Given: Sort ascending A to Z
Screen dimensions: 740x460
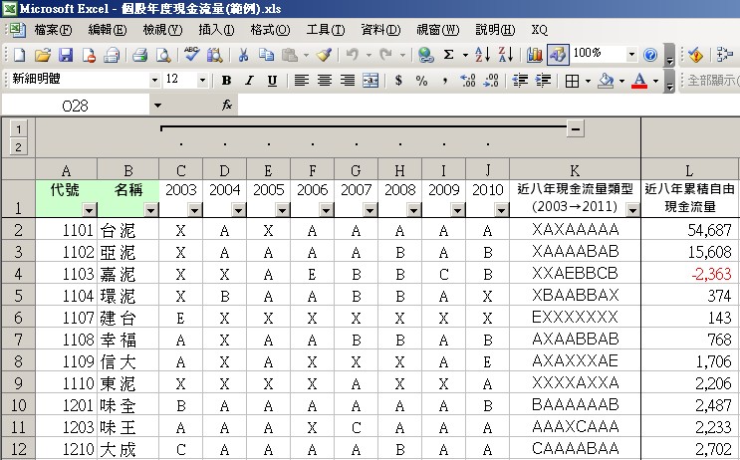Looking at the screenshot, I should (x=482, y=55).
